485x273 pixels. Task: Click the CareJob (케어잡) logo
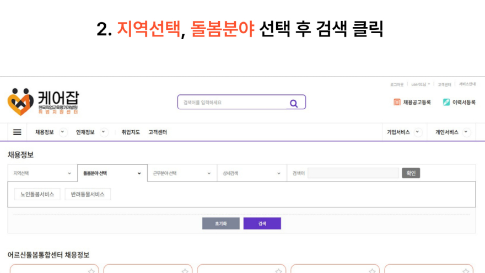coord(43,102)
